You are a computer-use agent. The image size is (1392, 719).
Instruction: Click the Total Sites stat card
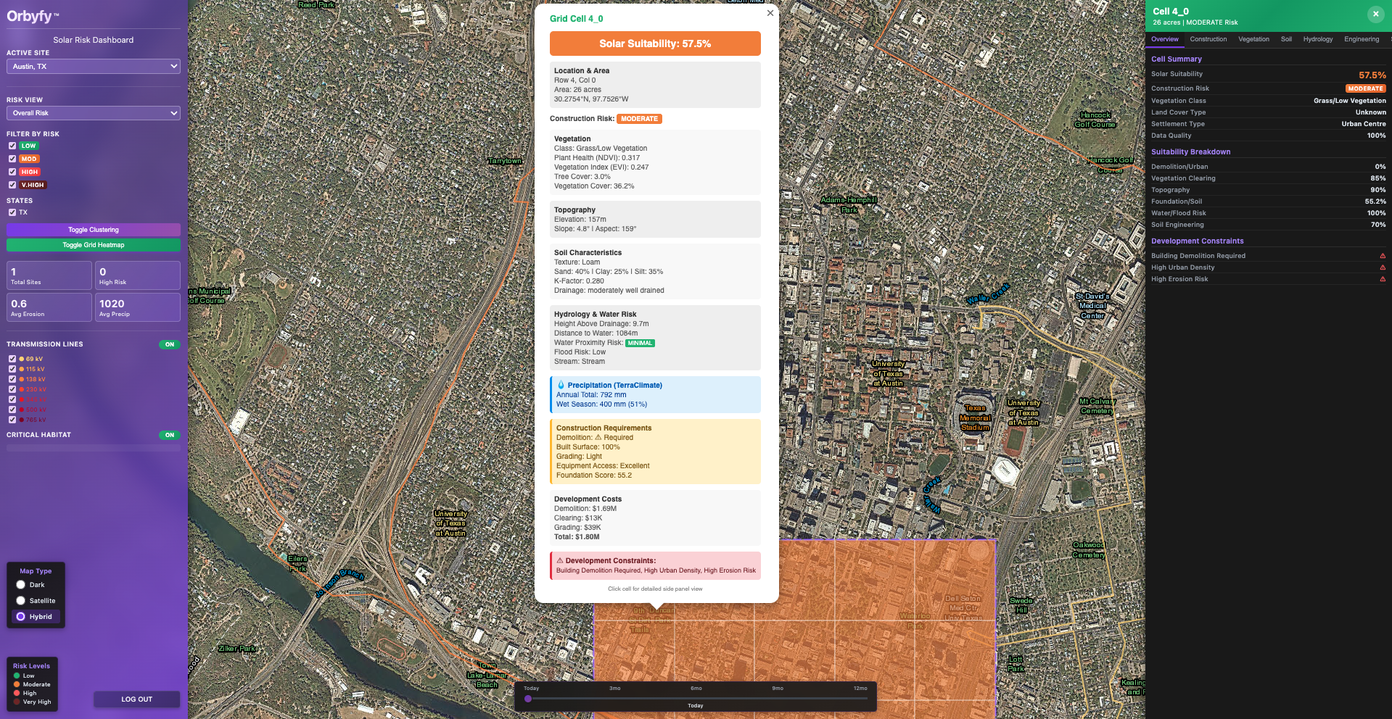click(x=49, y=275)
